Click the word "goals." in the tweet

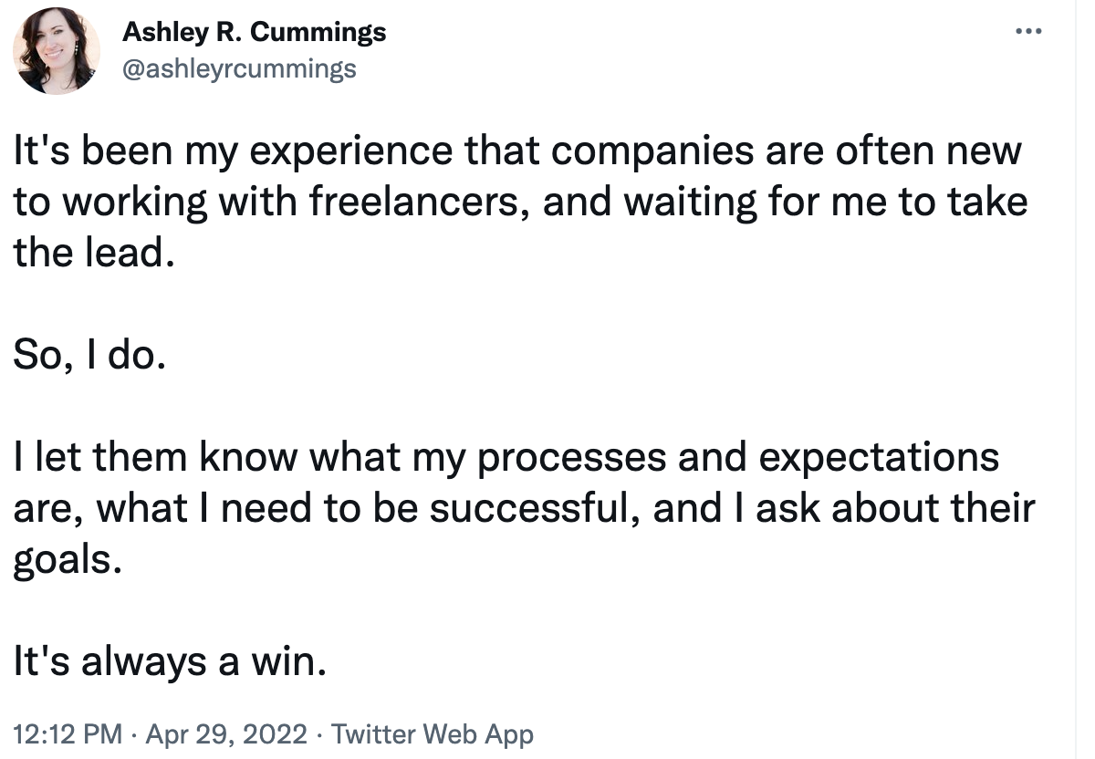(x=66, y=558)
